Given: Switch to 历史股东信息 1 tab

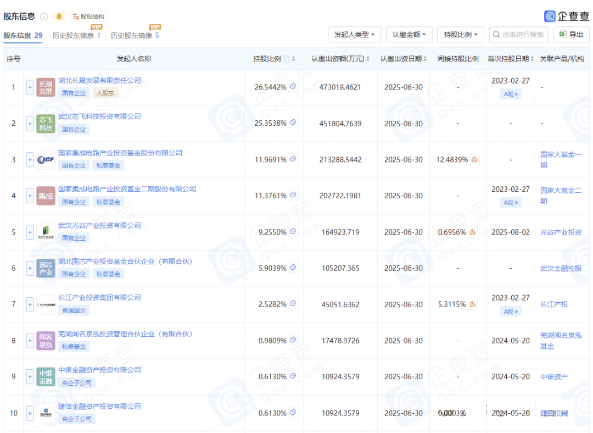Looking at the screenshot, I should click(76, 35).
